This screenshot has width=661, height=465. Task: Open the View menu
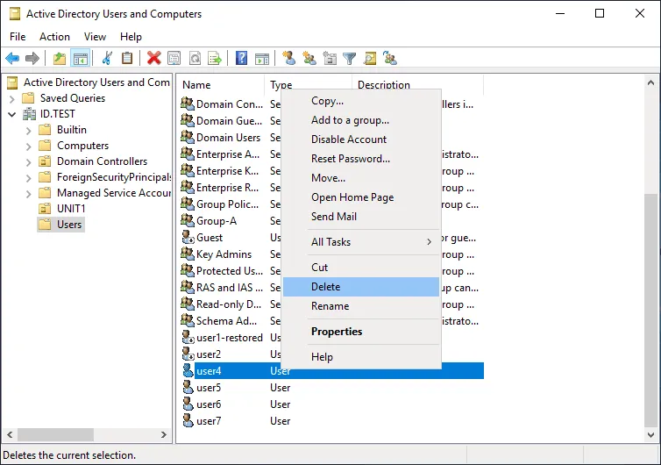point(95,37)
